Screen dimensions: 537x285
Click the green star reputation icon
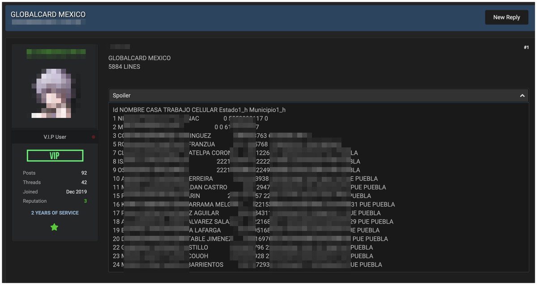click(x=54, y=227)
